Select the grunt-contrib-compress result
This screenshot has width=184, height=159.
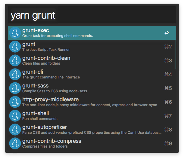92,143
